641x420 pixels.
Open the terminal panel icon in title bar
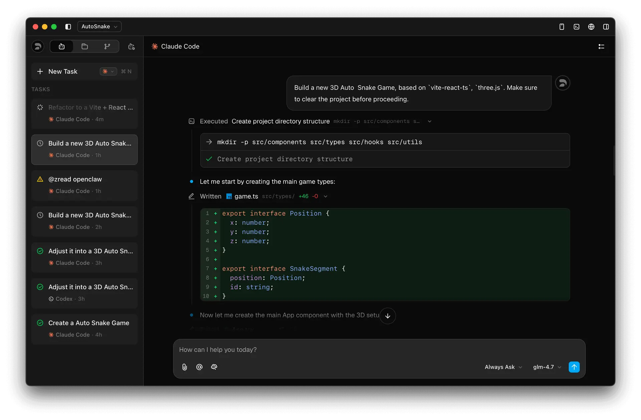576,27
